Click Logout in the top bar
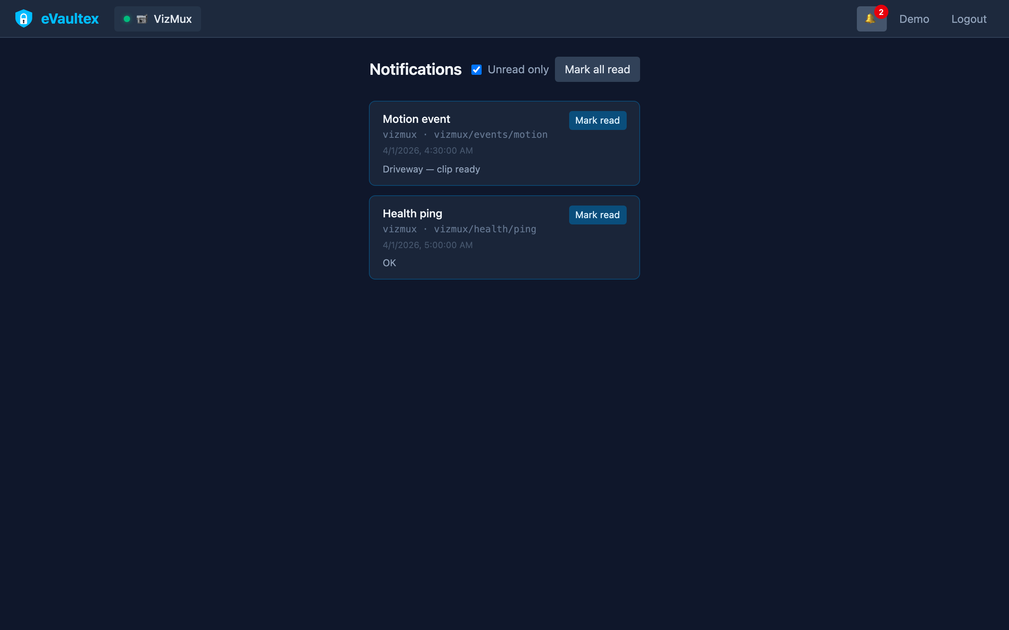Screen dimensions: 1009x630 (x=968, y=19)
